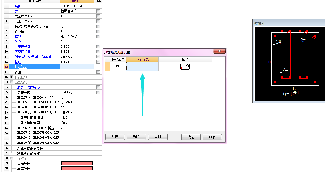The image size is (325, 172).
Task: Click row number 1 in the dialog table
Action: [107, 67]
